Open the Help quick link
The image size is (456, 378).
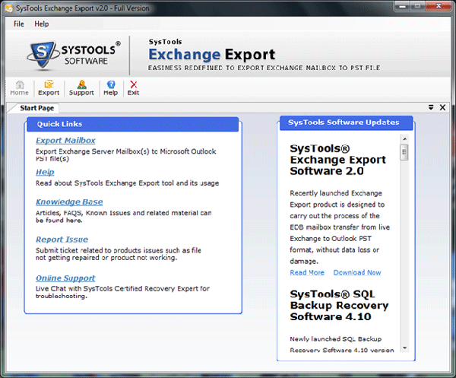click(45, 172)
